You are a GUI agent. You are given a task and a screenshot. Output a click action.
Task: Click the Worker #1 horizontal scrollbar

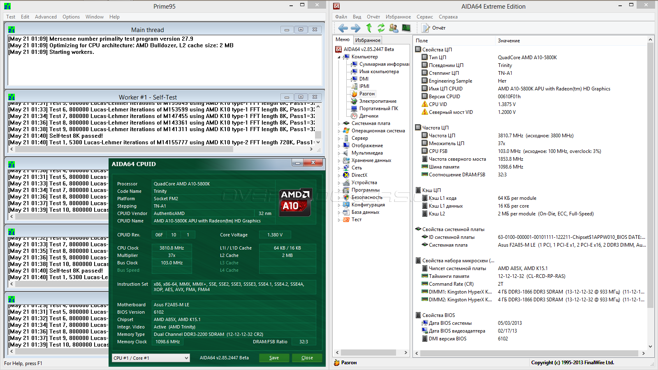point(123,149)
